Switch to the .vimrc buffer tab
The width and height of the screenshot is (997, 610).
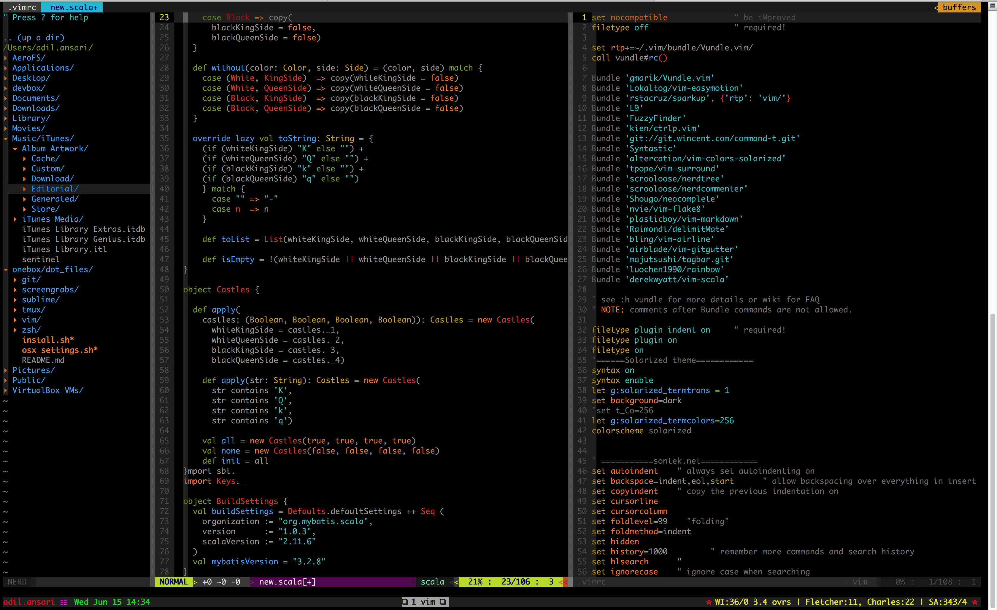coord(22,7)
